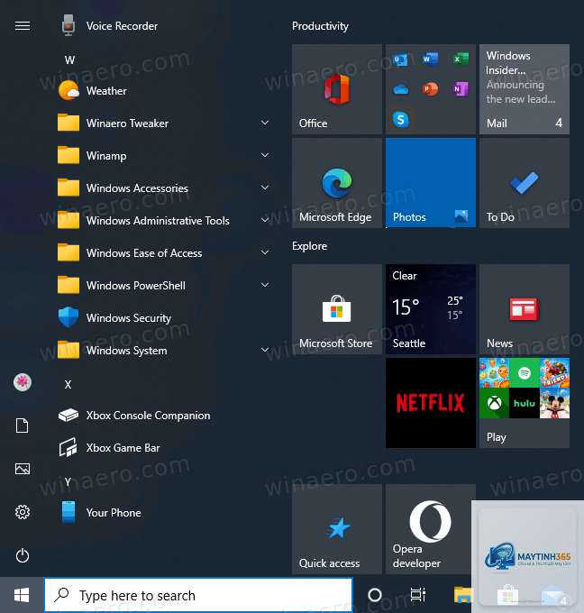The width and height of the screenshot is (584, 613).
Task: Click the Office tile
Action: point(337,89)
